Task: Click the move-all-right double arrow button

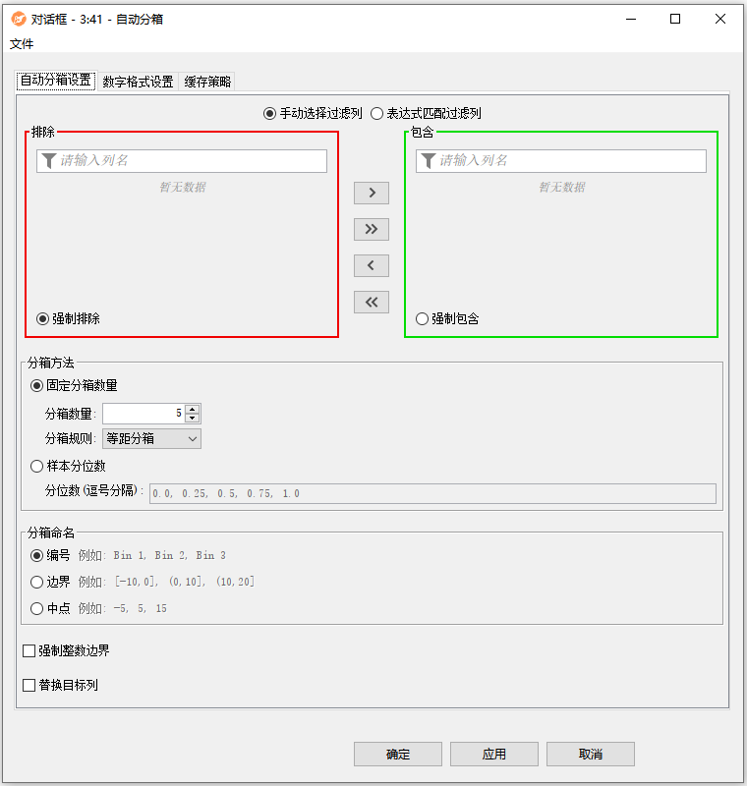Action: pyautogui.click(x=371, y=230)
